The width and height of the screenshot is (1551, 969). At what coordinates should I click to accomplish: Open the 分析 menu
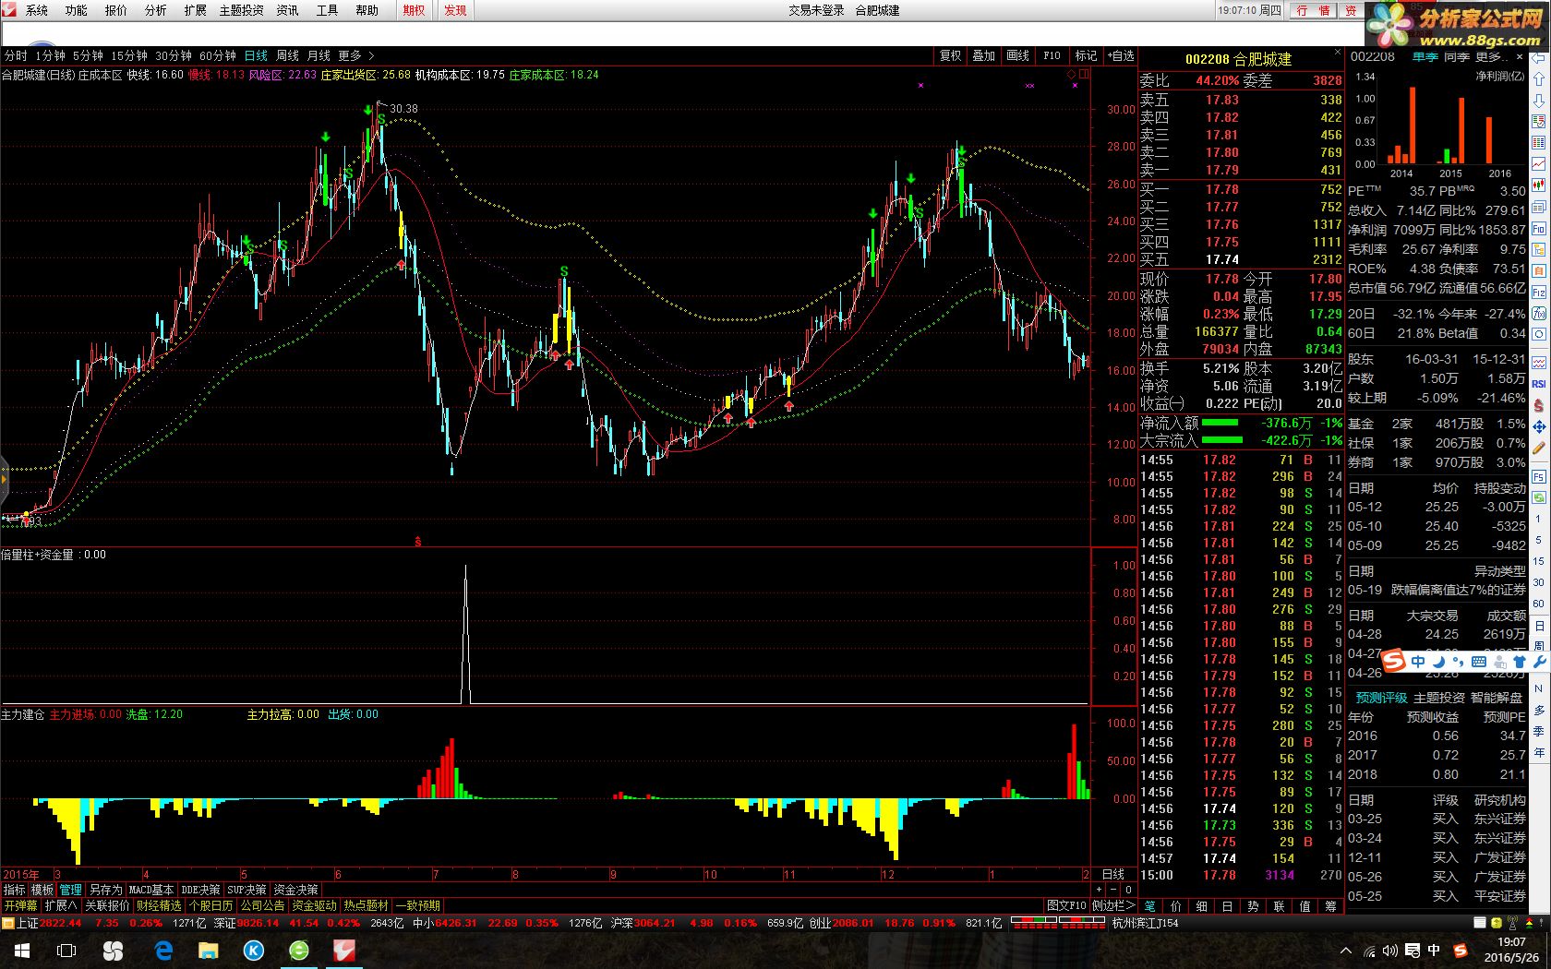(156, 10)
